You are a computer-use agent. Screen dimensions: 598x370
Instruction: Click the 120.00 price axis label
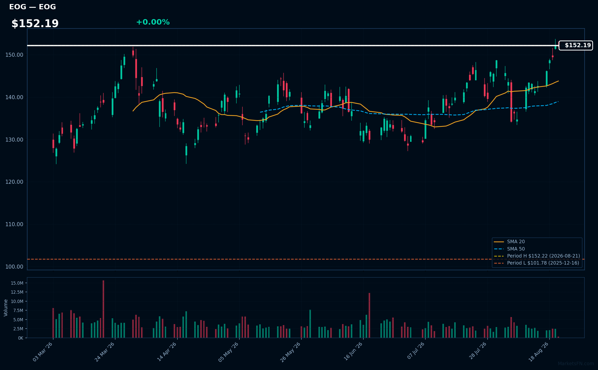click(14, 182)
